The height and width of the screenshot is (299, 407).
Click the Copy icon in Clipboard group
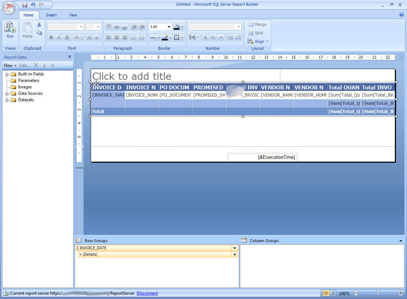pyautogui.click(x=39, y=32)
